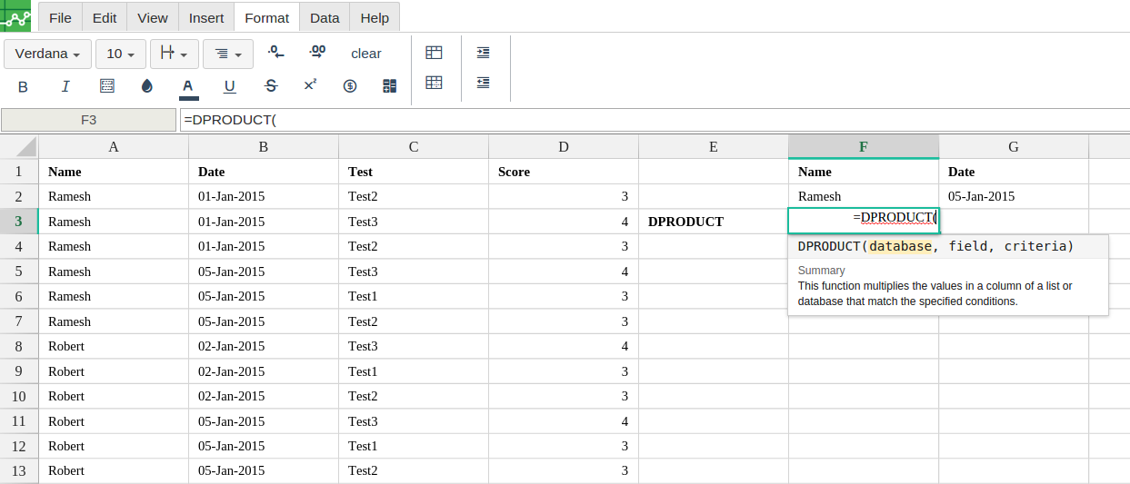1130x484 pixels.
Task: Apply strikethrough to the cell
Action: (x=270, y=86)
